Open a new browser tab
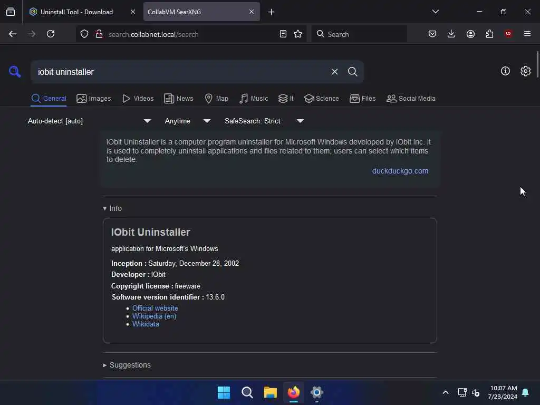This screenshot has height=405, width=540. [272, 12]
